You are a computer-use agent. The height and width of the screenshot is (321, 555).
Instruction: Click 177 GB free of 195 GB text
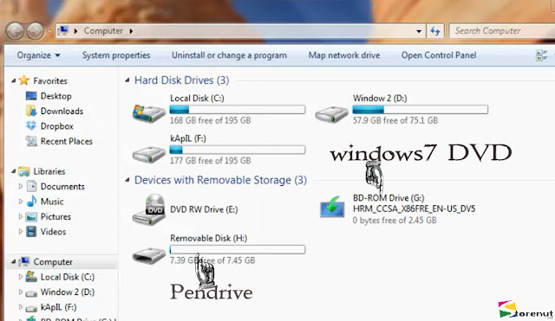(210, 161)
